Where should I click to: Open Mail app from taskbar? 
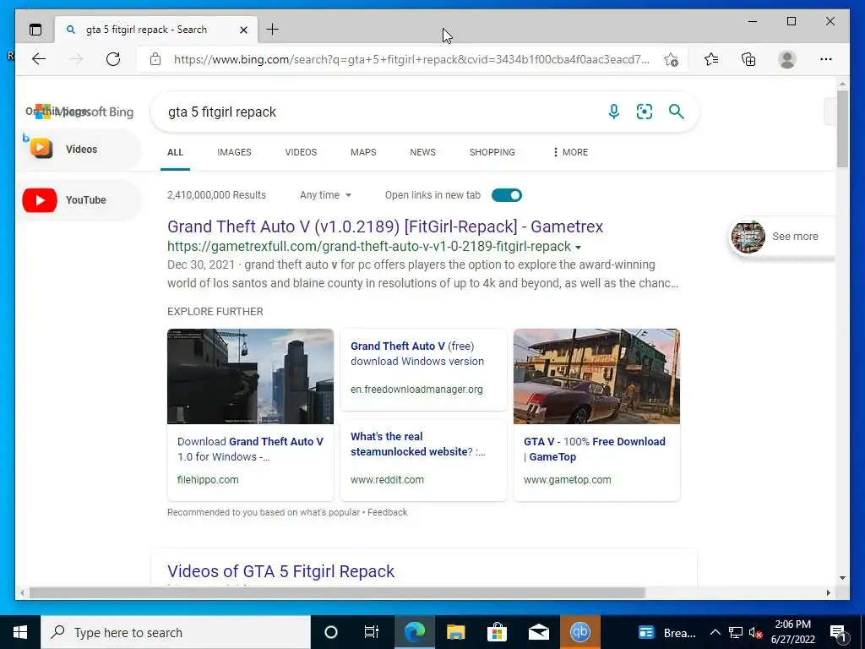pos(538,632)
